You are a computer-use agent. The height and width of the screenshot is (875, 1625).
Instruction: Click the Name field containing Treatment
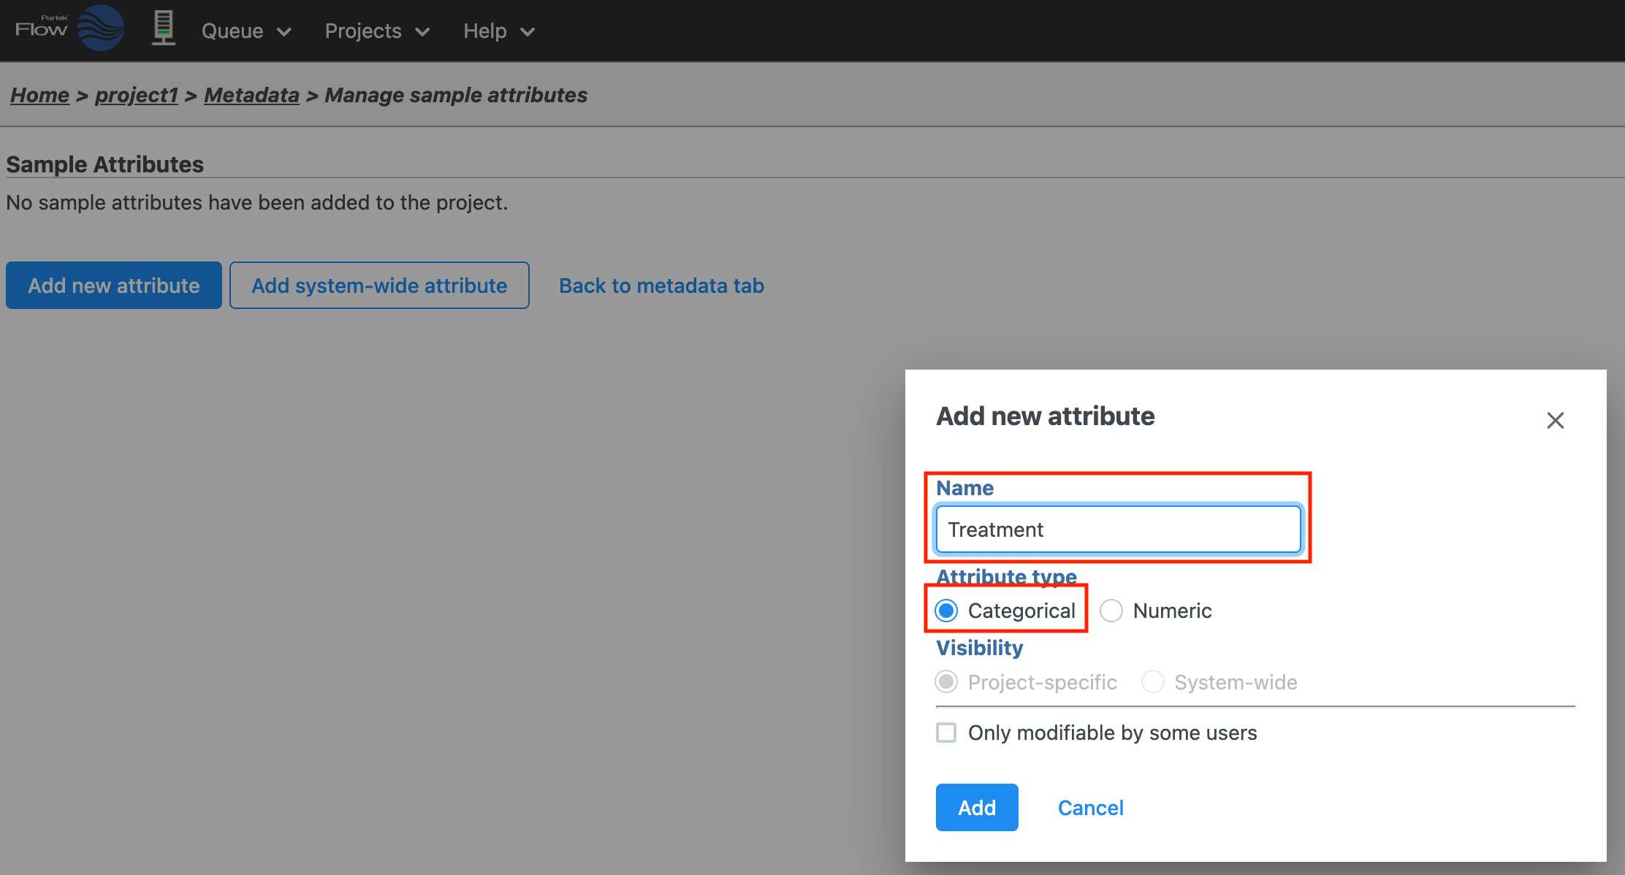coord(1118,530)
